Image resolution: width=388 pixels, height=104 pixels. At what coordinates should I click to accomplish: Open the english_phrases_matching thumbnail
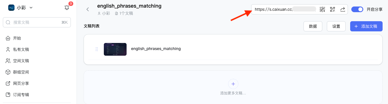[115, 49]
